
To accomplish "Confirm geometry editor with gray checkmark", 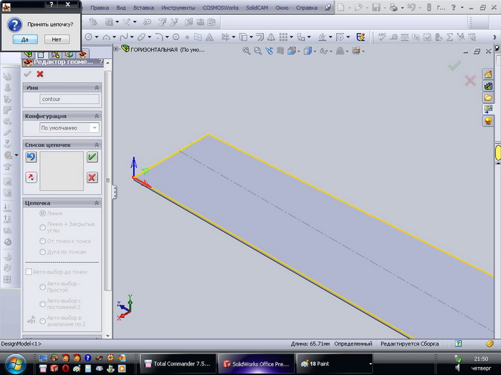I will [x=27, y=74].
